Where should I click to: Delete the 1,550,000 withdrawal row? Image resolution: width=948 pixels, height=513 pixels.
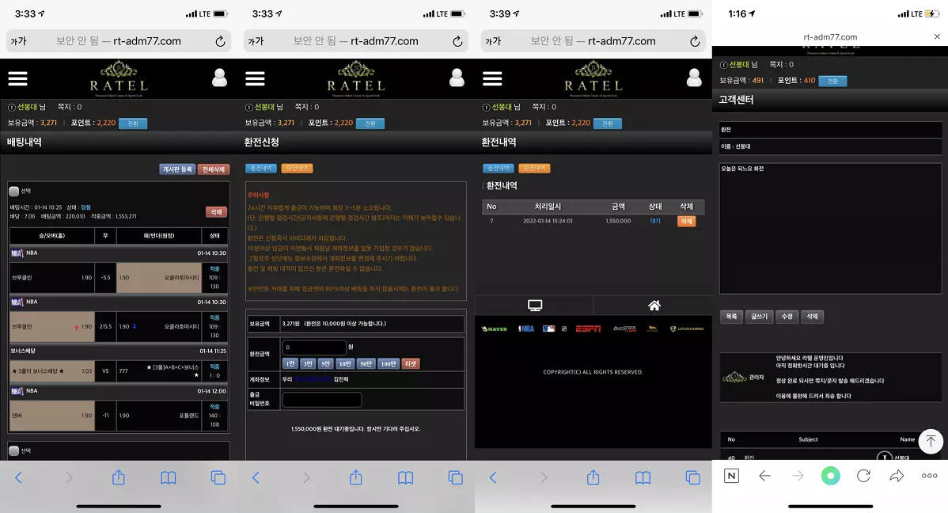click(x=686, y=222)
